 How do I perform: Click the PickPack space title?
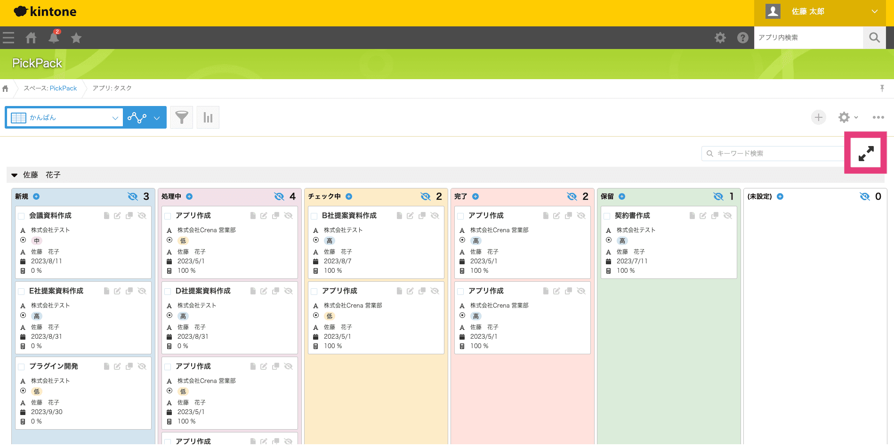click(x=37, y=63)
